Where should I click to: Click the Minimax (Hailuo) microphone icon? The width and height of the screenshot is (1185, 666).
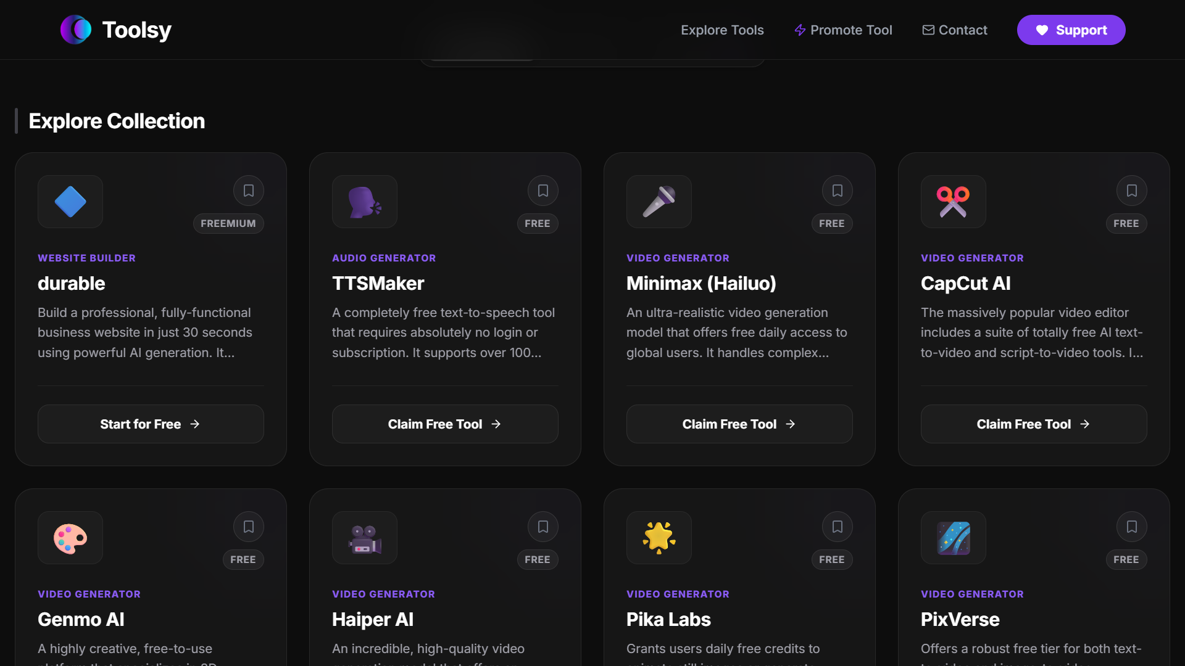pyautogui.click(x=659, y=202)
